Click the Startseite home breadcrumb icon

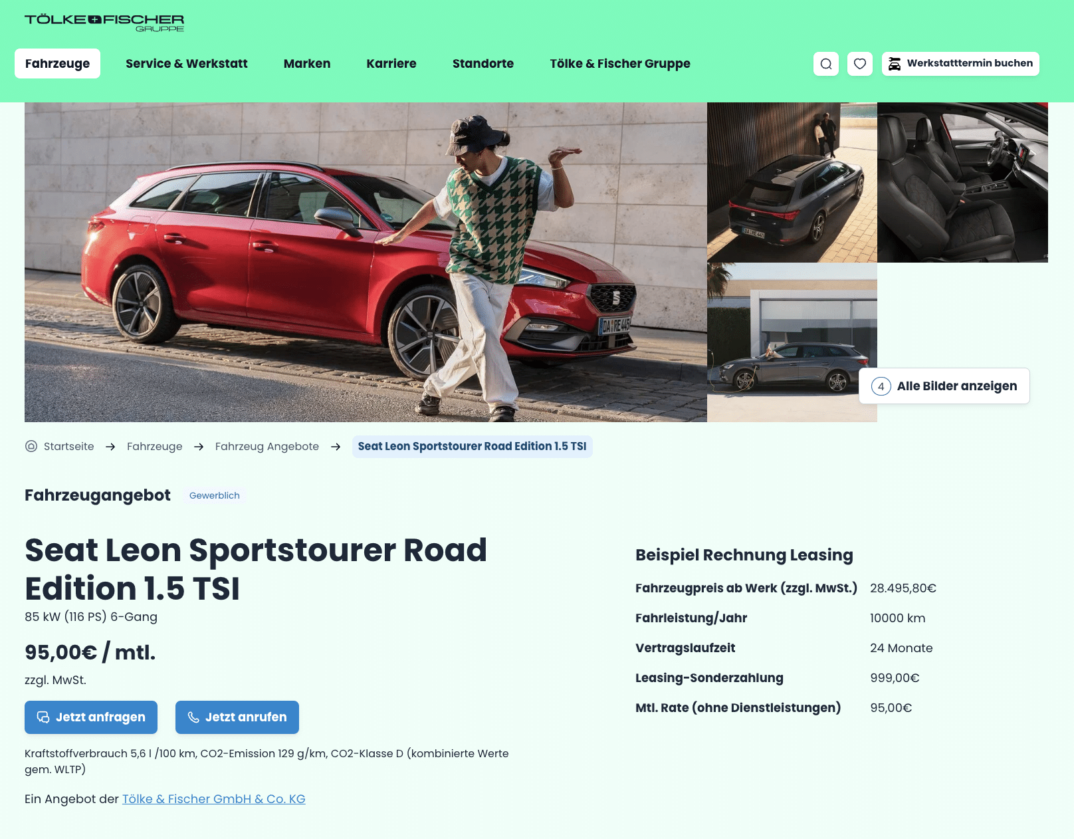(x=31, y=446)
